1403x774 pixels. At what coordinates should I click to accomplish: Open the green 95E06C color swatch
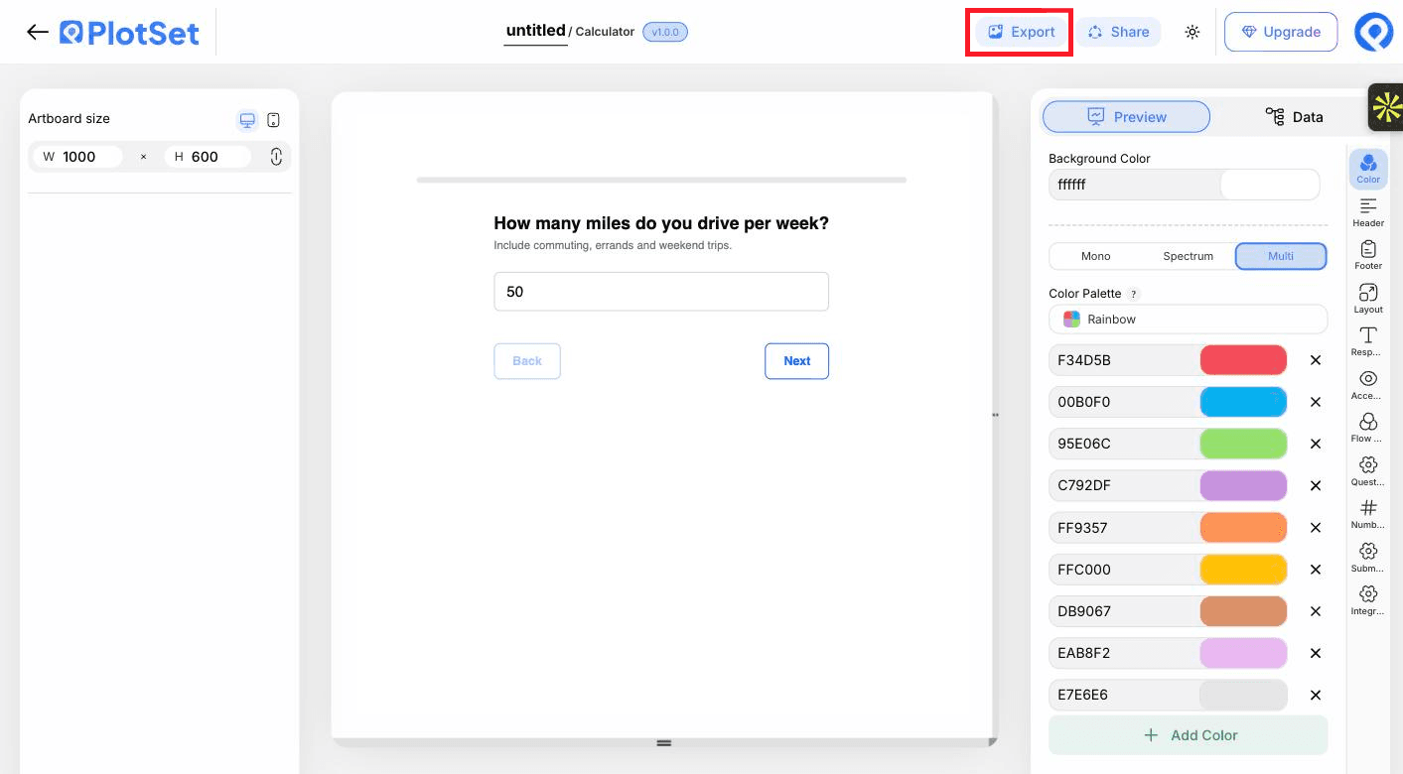[1243, 444]
